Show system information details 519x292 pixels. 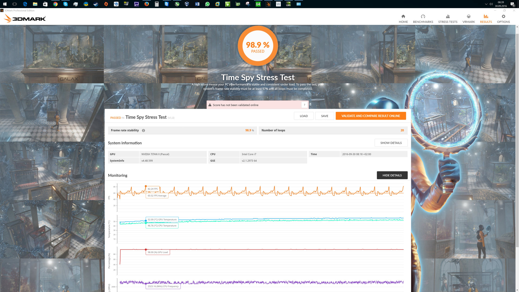(391, 143)
